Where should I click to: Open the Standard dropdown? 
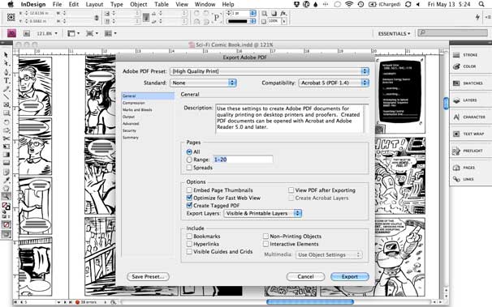[203, 83]
